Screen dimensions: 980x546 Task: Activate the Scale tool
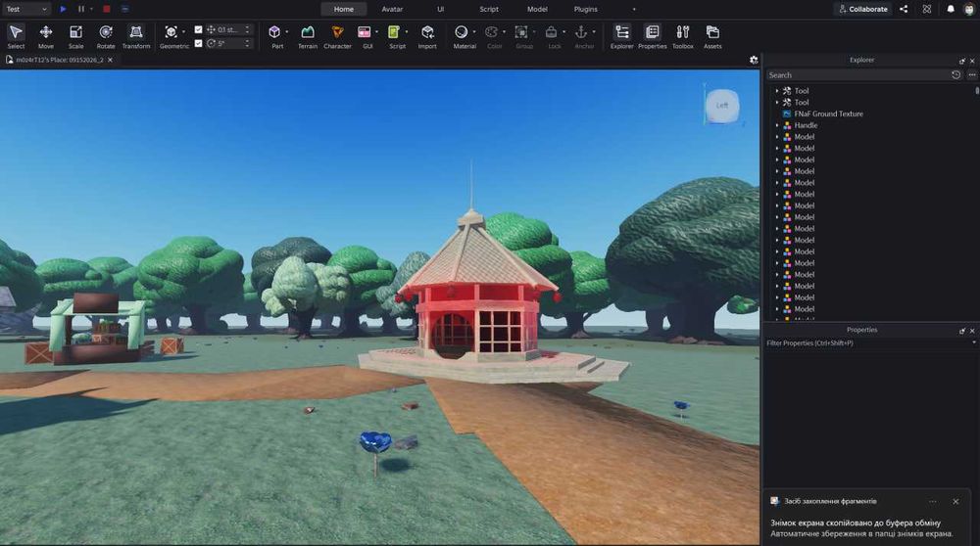tap(75, 36)
